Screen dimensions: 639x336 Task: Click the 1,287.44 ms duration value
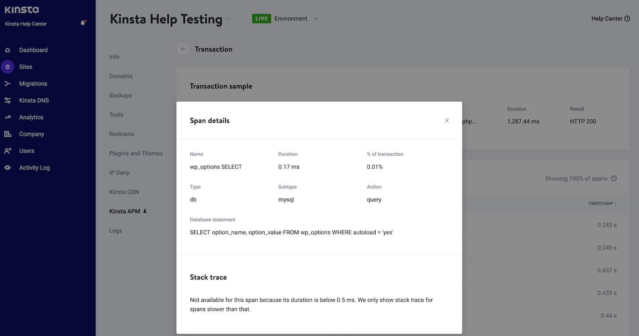coord(523,121)
